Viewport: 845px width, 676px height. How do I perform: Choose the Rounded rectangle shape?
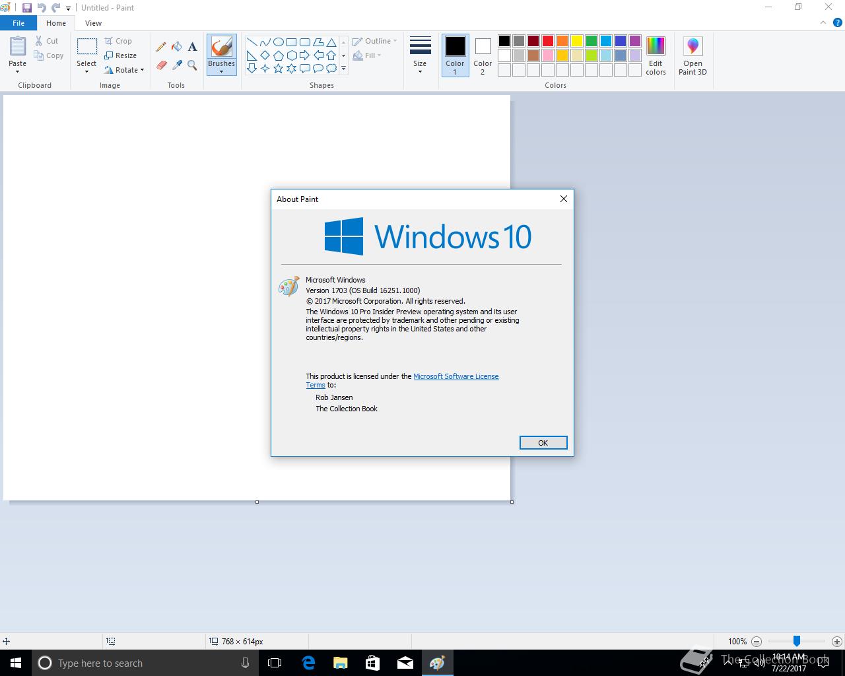tap(304, 42)
